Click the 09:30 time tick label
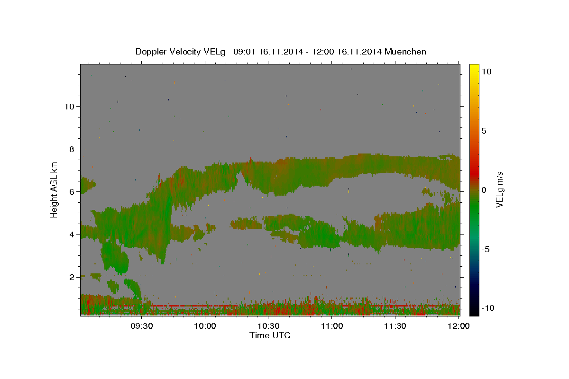Screen dimensions: 569x379 coord(142,326)
